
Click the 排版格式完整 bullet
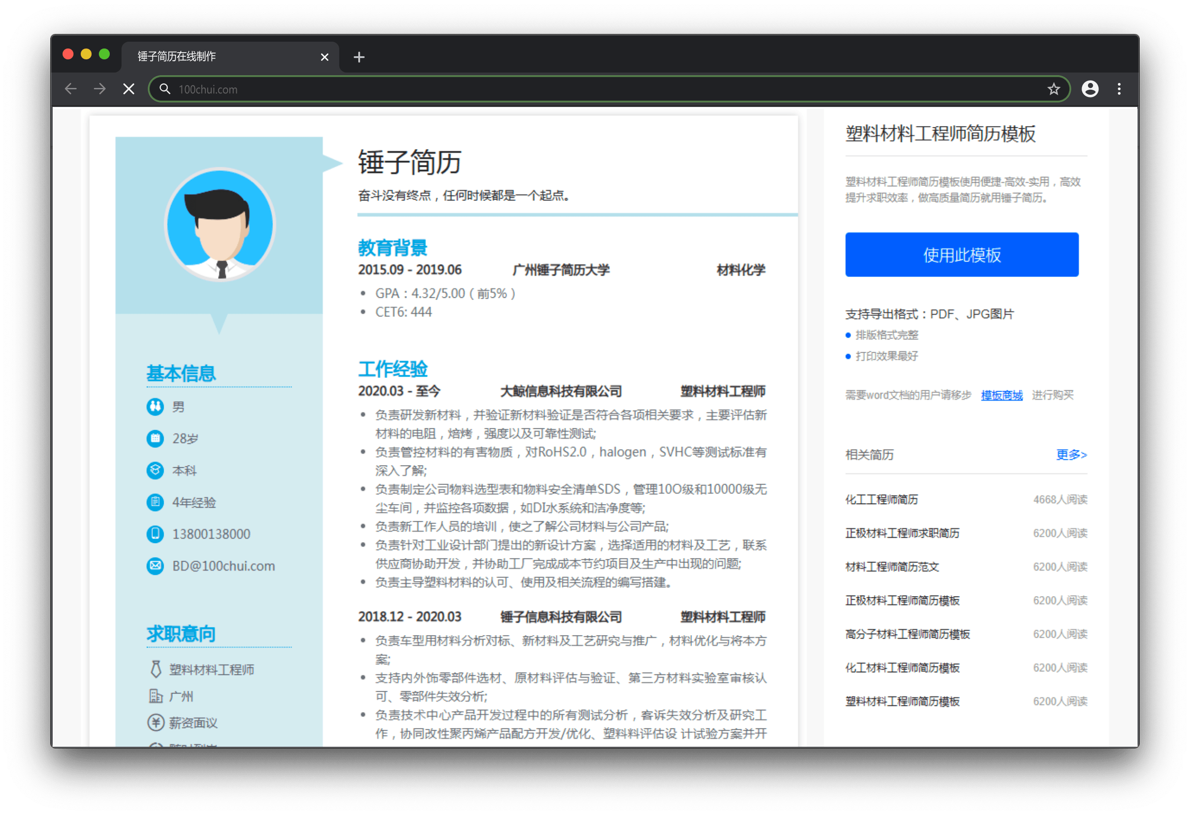pyautogui.click(x=886, y=335)
